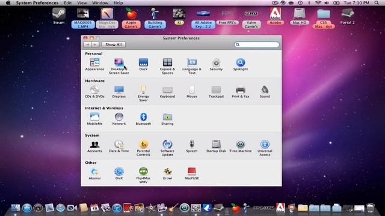The width and height of the screenshot is (385, 216).
Task: Open the Bluetooth preference pane
Action: pos(143,119)
